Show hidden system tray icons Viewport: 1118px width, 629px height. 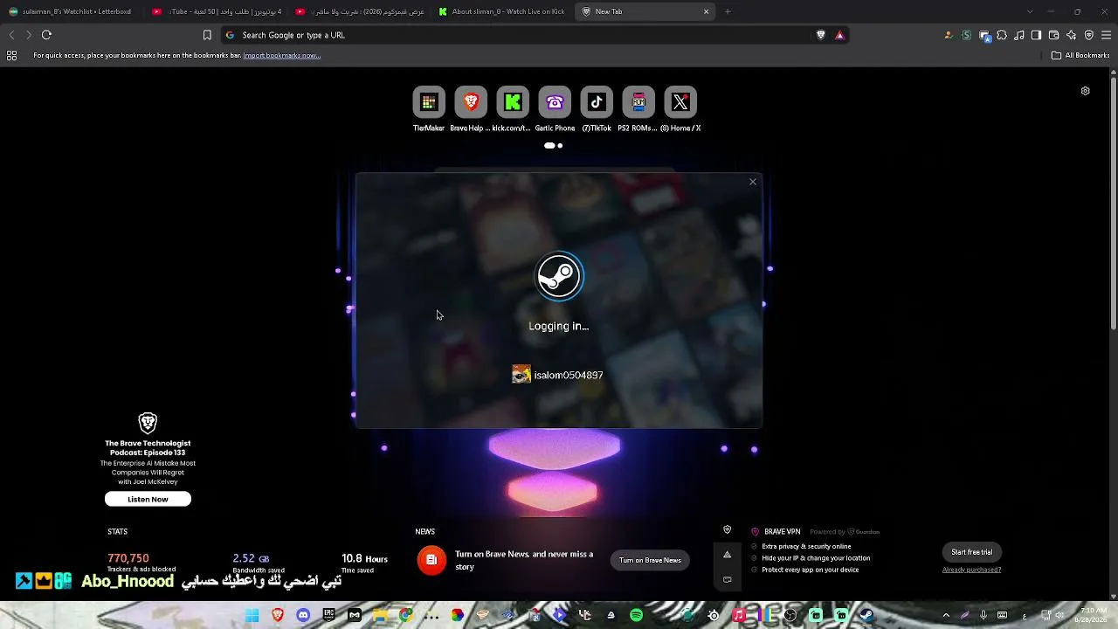coord(946,615)
